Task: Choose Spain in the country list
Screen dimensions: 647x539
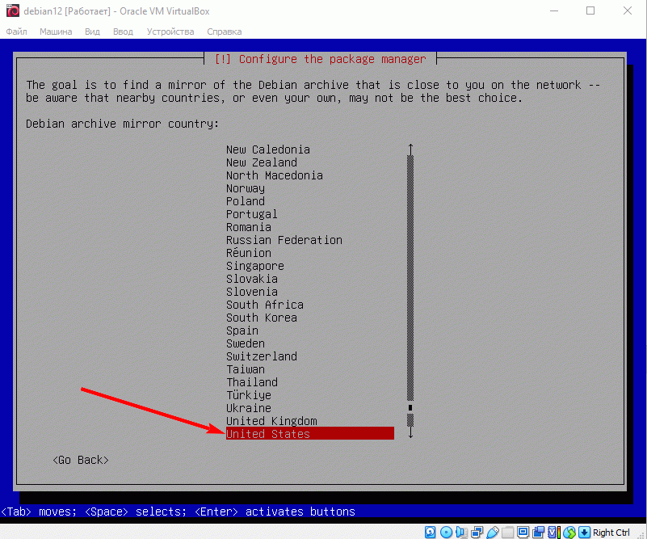Action: (x=242, y=331)
